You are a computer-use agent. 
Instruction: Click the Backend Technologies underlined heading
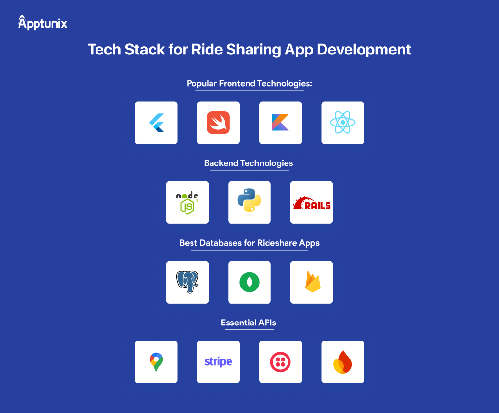pyautogui.click(x=249, y=163)
